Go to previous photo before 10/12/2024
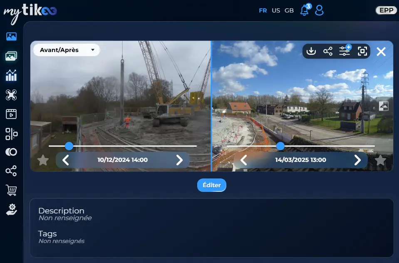The width and height of the screenshot is (399, 263). pos(66,160)
